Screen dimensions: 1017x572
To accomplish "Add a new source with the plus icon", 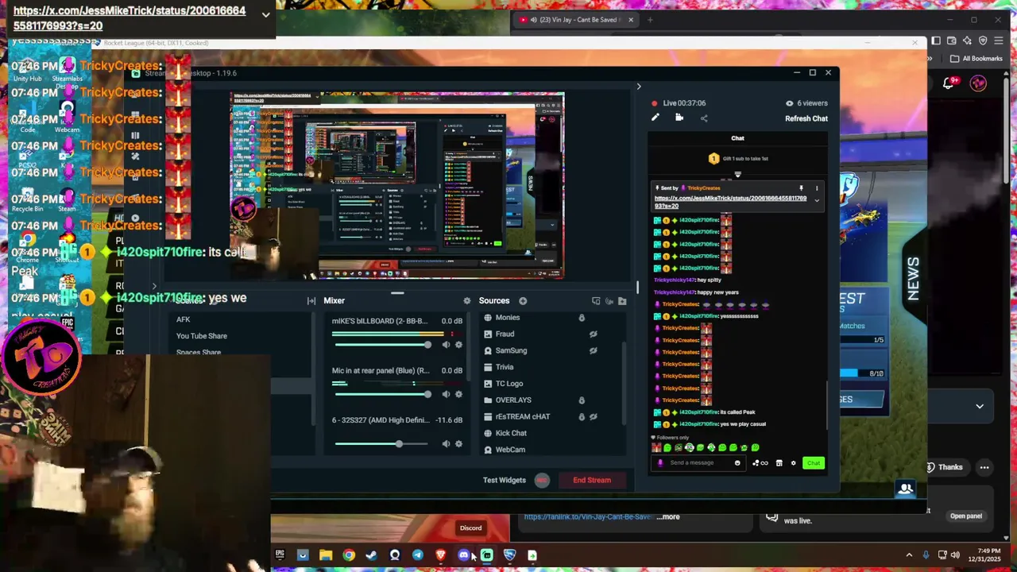I will (523, 301).
